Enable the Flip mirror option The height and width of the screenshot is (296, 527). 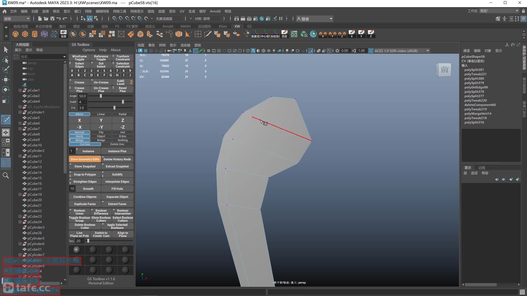pyautogui.click(x=101, y=132)
